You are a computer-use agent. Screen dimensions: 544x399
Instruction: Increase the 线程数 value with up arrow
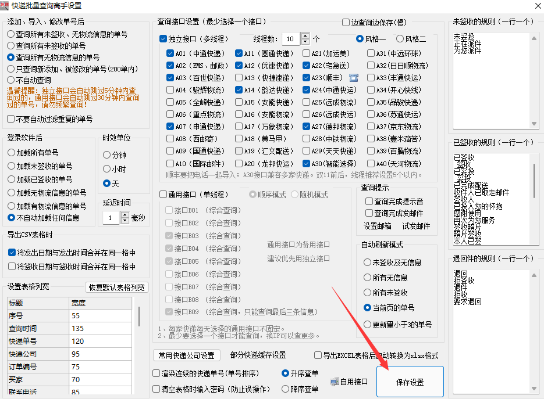coord(305,36)
